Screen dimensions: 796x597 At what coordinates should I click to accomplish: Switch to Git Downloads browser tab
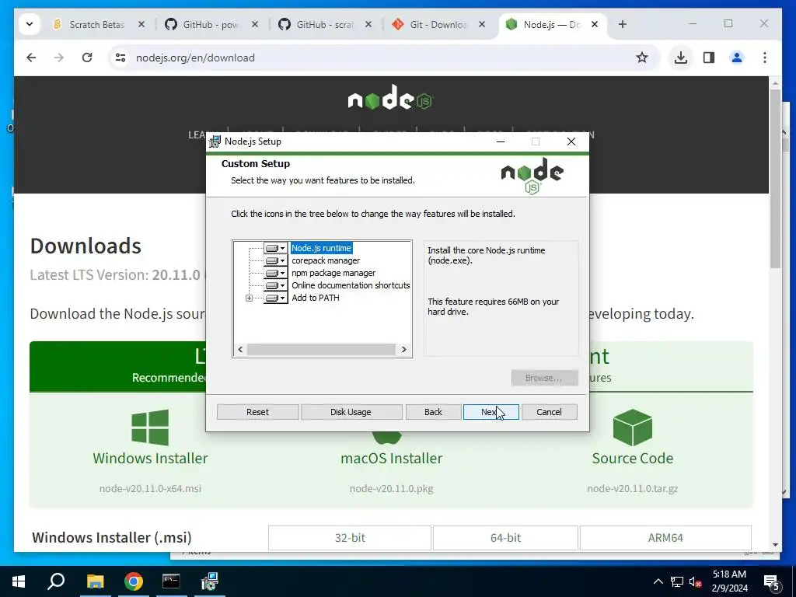[438, 24]
